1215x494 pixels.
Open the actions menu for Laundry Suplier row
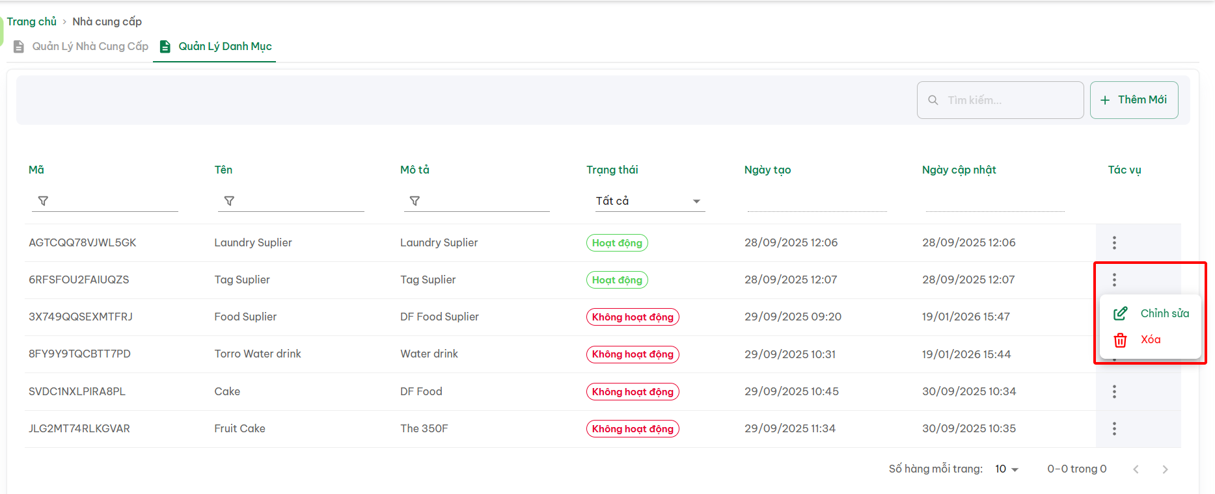(1114, 242)
